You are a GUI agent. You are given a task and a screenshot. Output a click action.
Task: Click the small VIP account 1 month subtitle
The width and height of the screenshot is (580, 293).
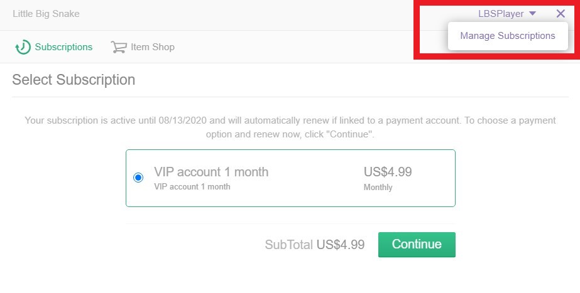(x=192, y=186)
